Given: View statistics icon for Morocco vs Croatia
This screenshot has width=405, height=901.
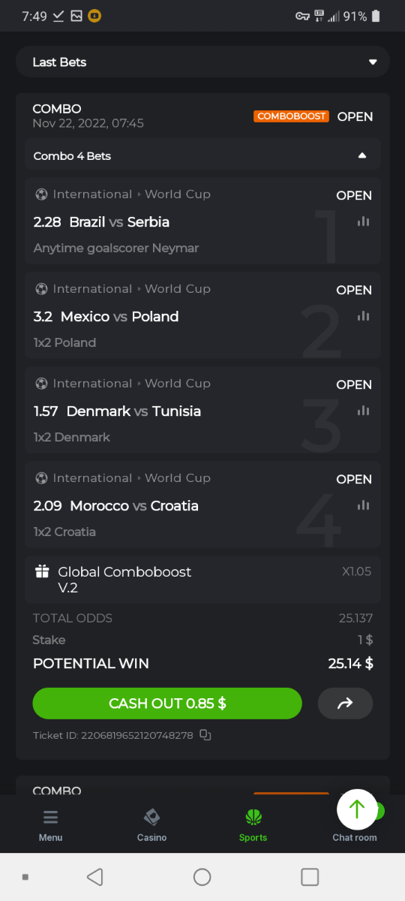Looking at the screenshot, I should pyautogui.click(x=364, y=505).
